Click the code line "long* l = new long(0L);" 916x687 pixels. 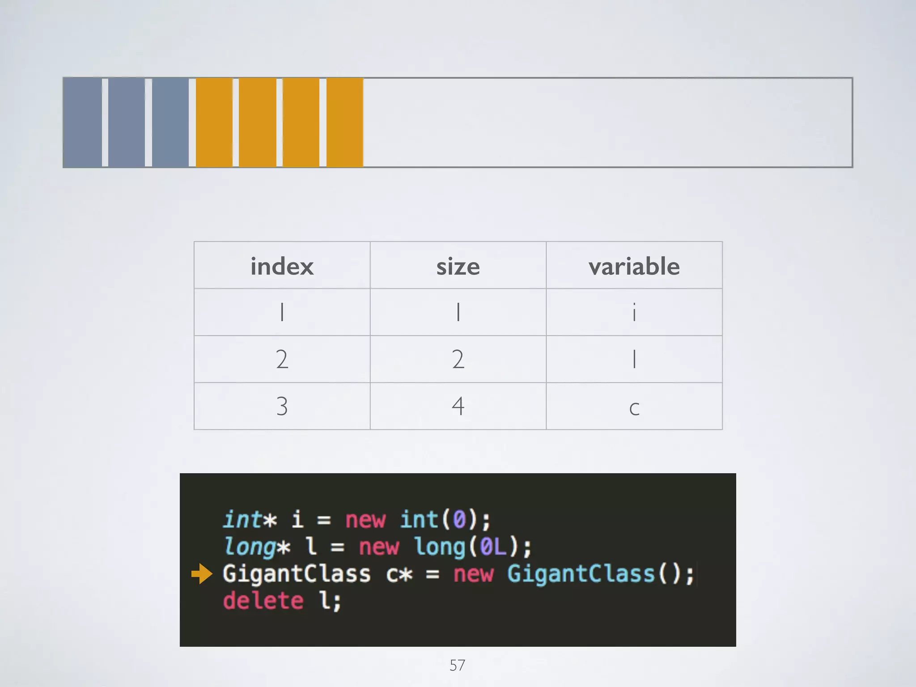[377, 547]
